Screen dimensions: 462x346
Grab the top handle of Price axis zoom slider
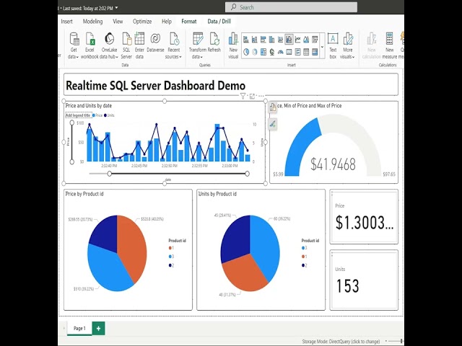(72, 123)
